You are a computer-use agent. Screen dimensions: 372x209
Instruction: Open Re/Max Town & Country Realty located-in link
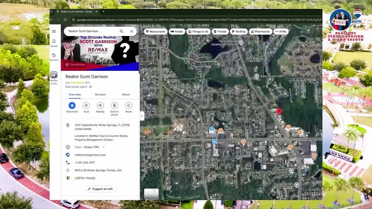(x=101, y=138)
